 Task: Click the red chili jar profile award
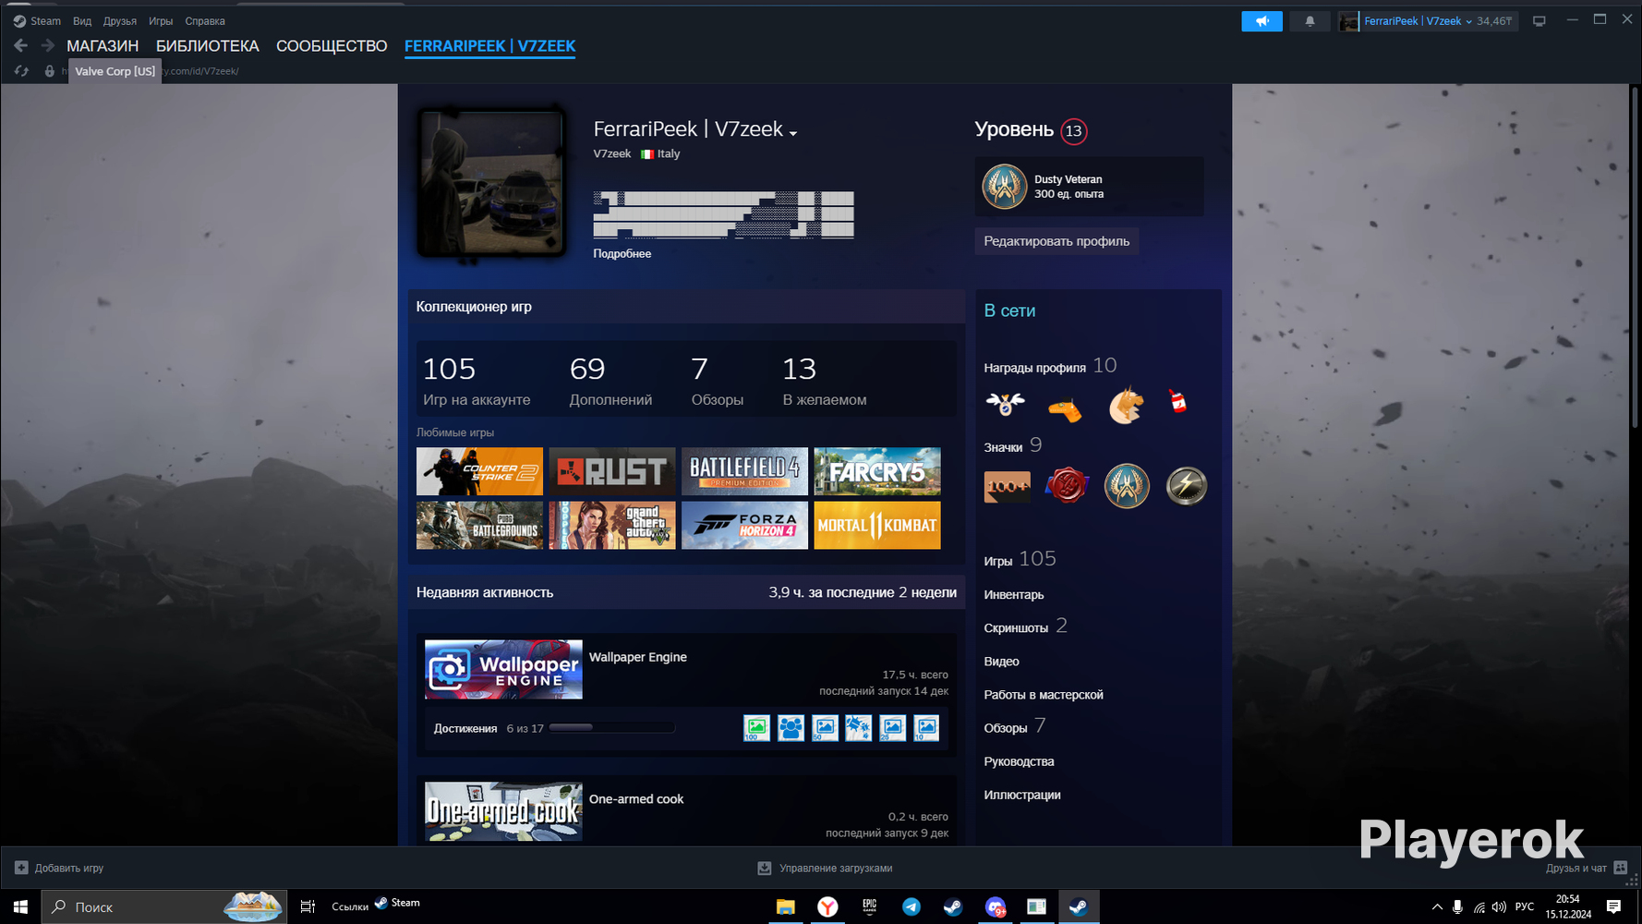tap(1177, 402)
